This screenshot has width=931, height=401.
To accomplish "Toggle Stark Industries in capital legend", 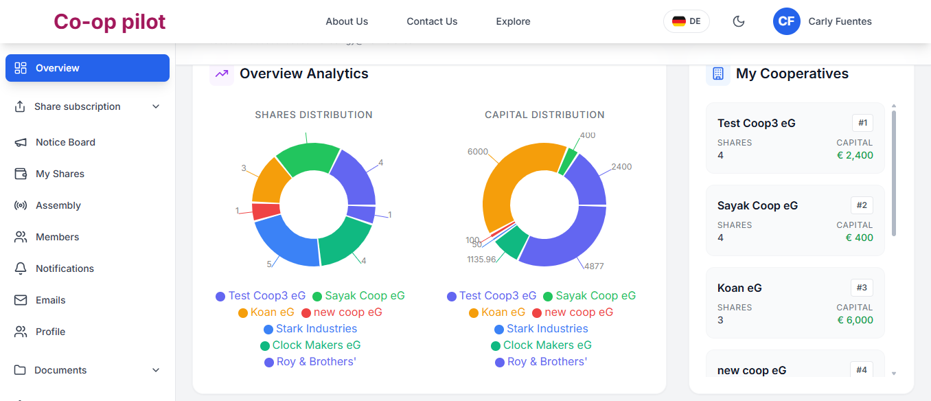I will tap(542, 329).
